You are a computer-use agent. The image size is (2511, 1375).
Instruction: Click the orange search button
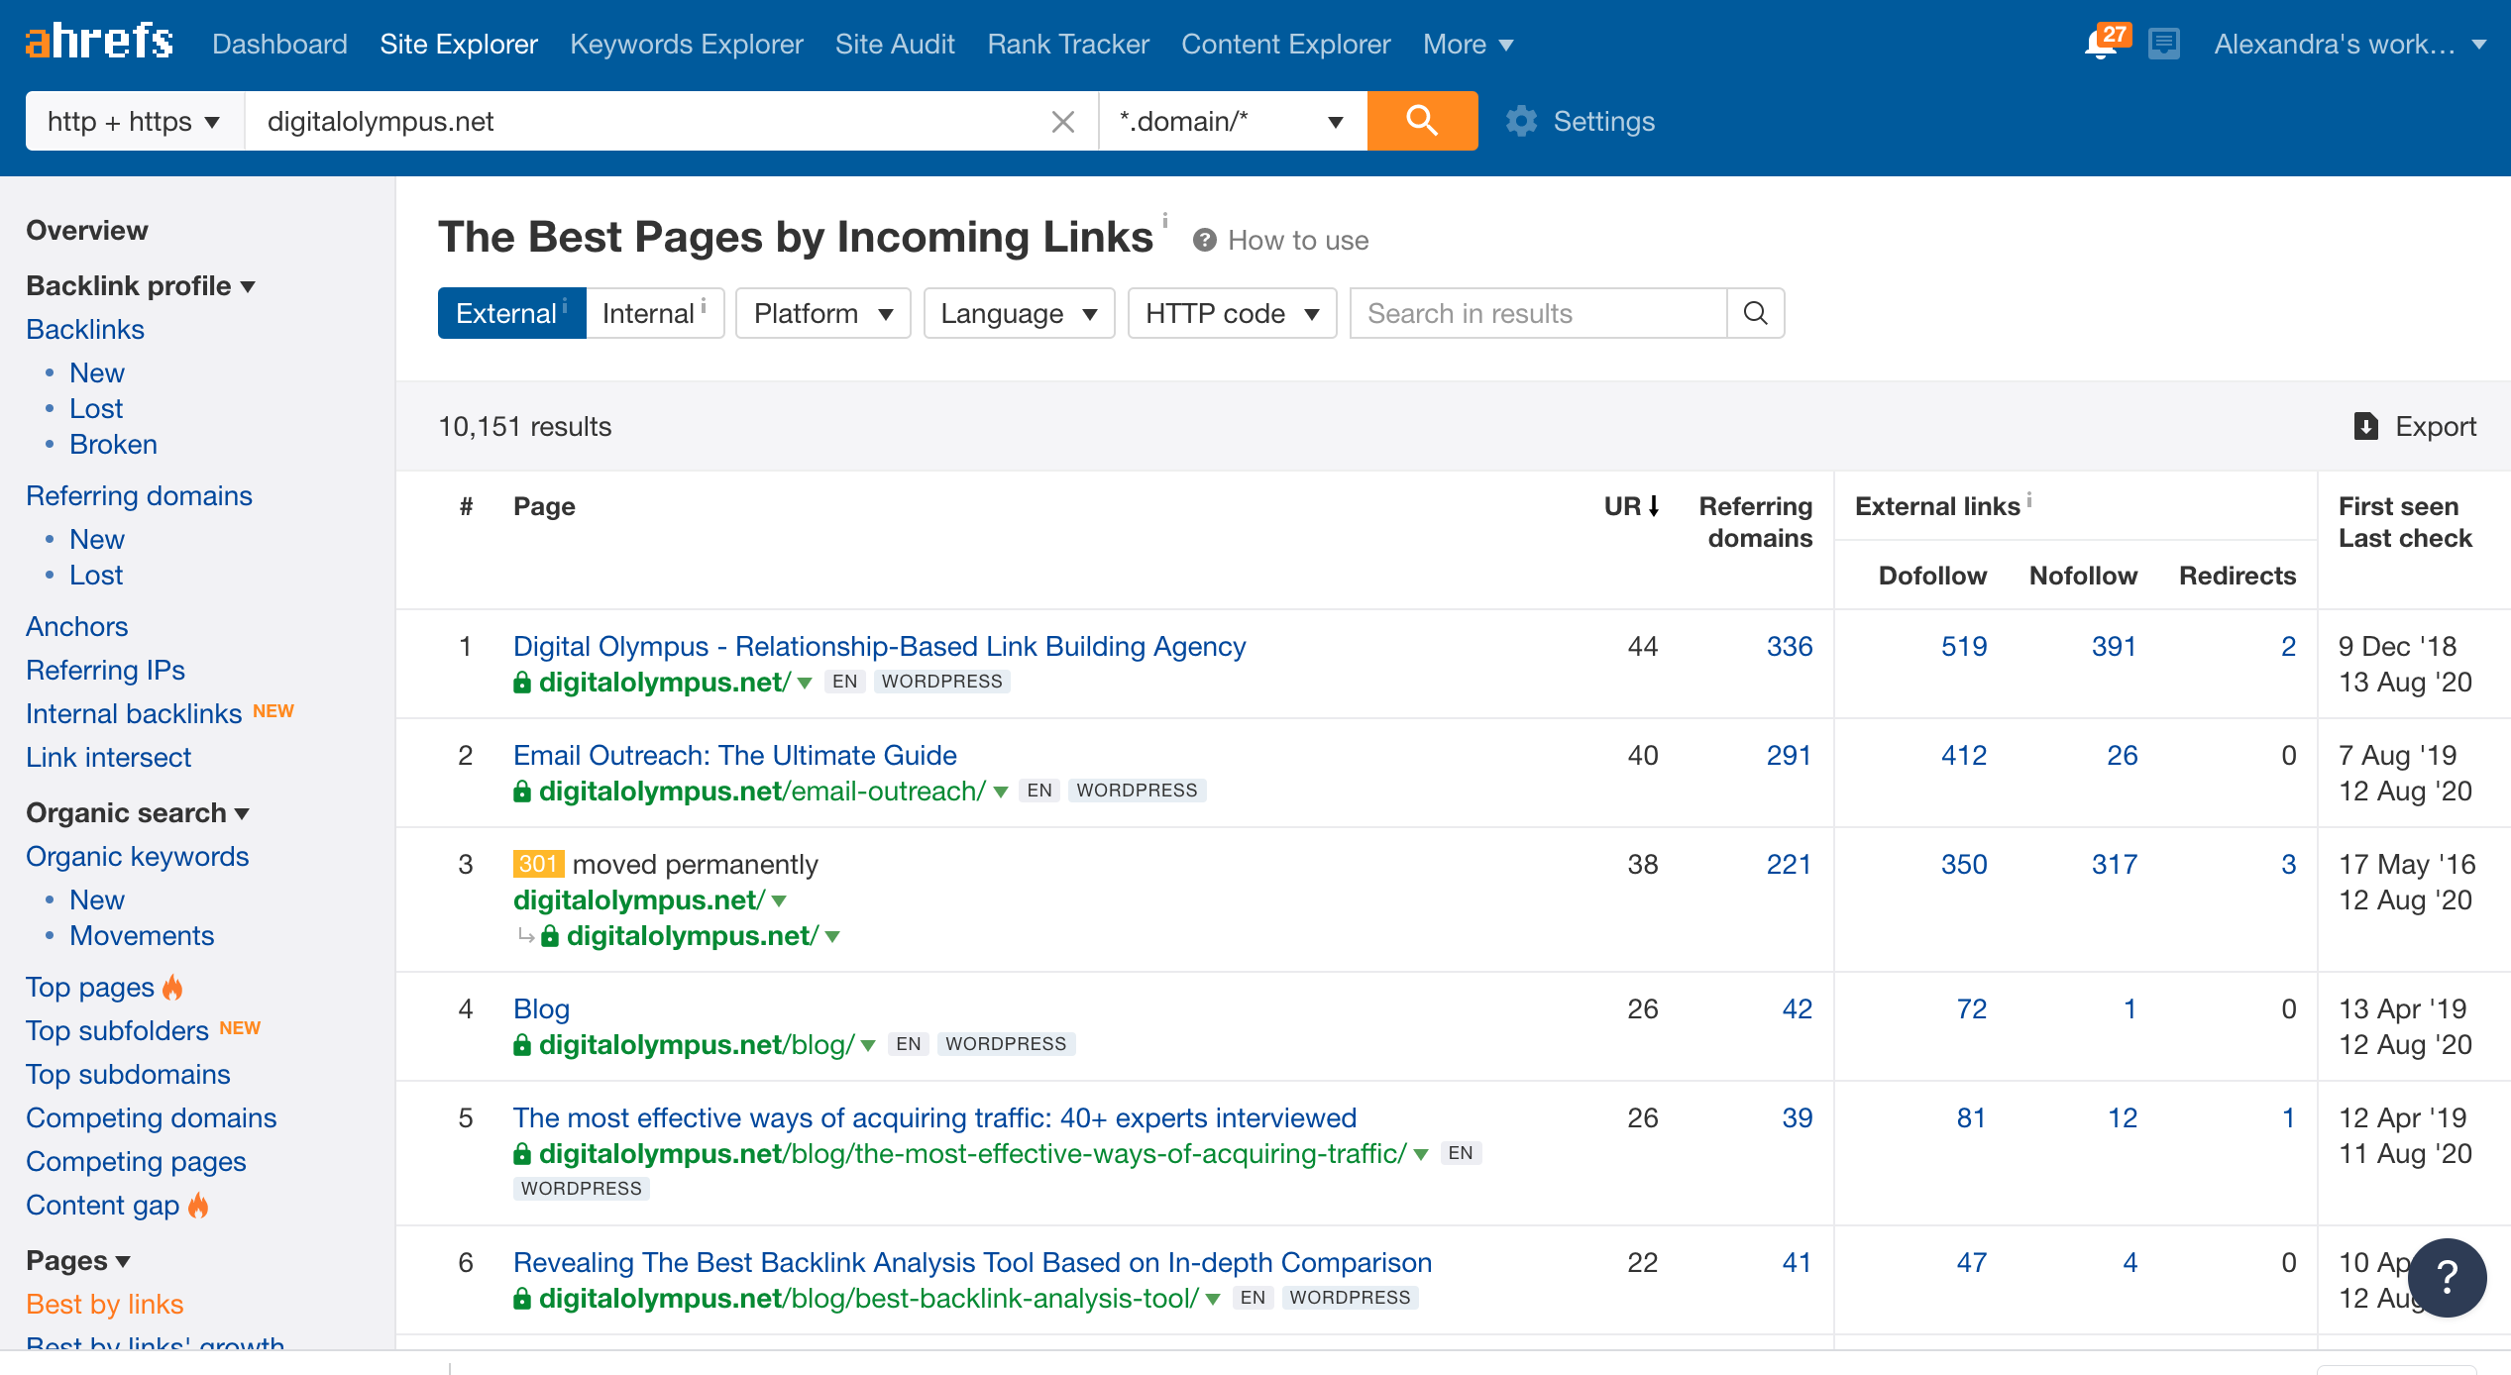coord(1422,121)
